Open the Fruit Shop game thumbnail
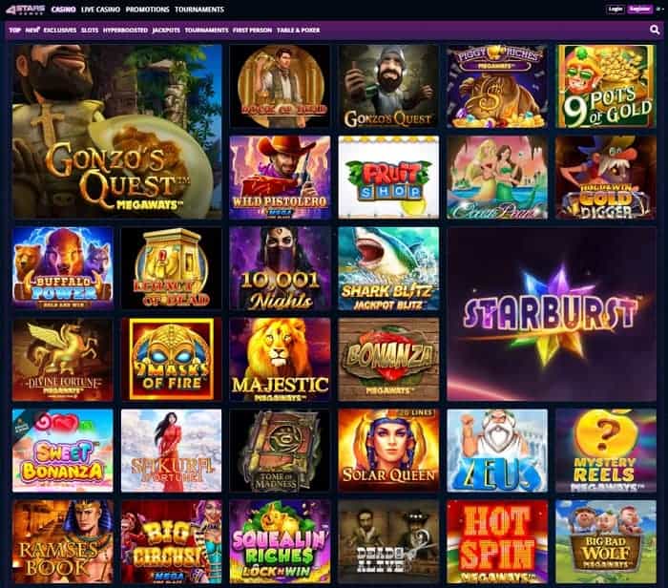Image resolution: width=668 pixels, height=588 pixels. click(x=388, y=178)
